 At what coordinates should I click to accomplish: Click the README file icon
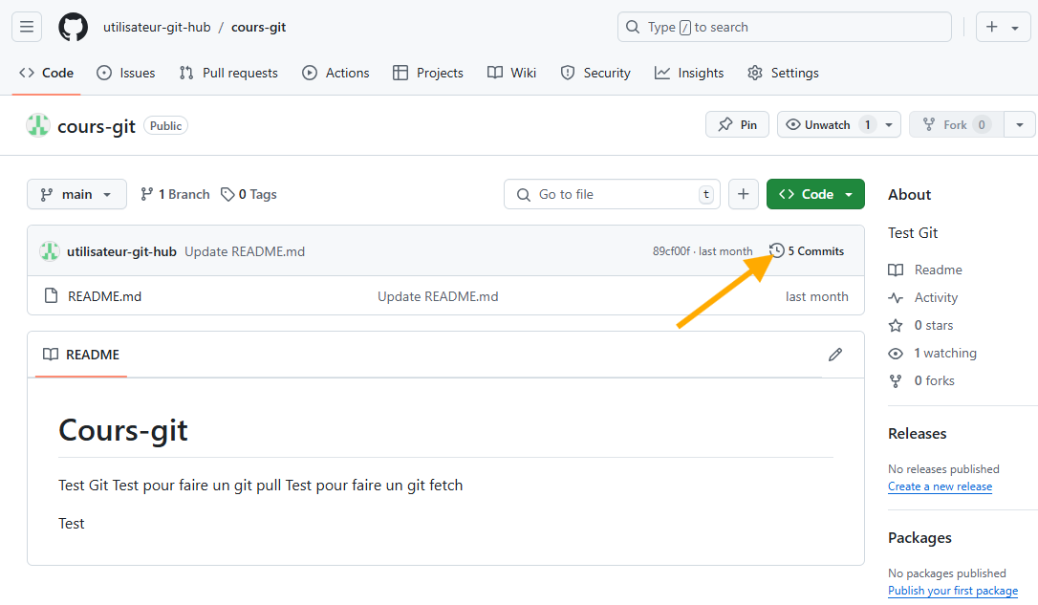pyautogui.click(x=51, y=296)
